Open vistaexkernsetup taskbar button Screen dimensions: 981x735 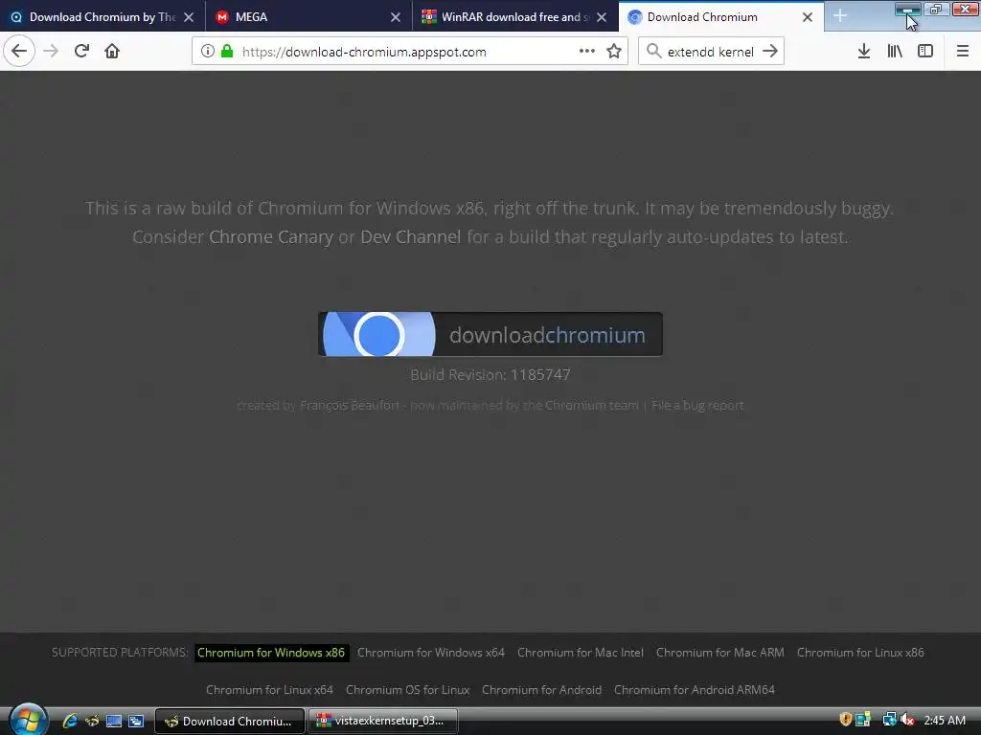click(383, 721)
